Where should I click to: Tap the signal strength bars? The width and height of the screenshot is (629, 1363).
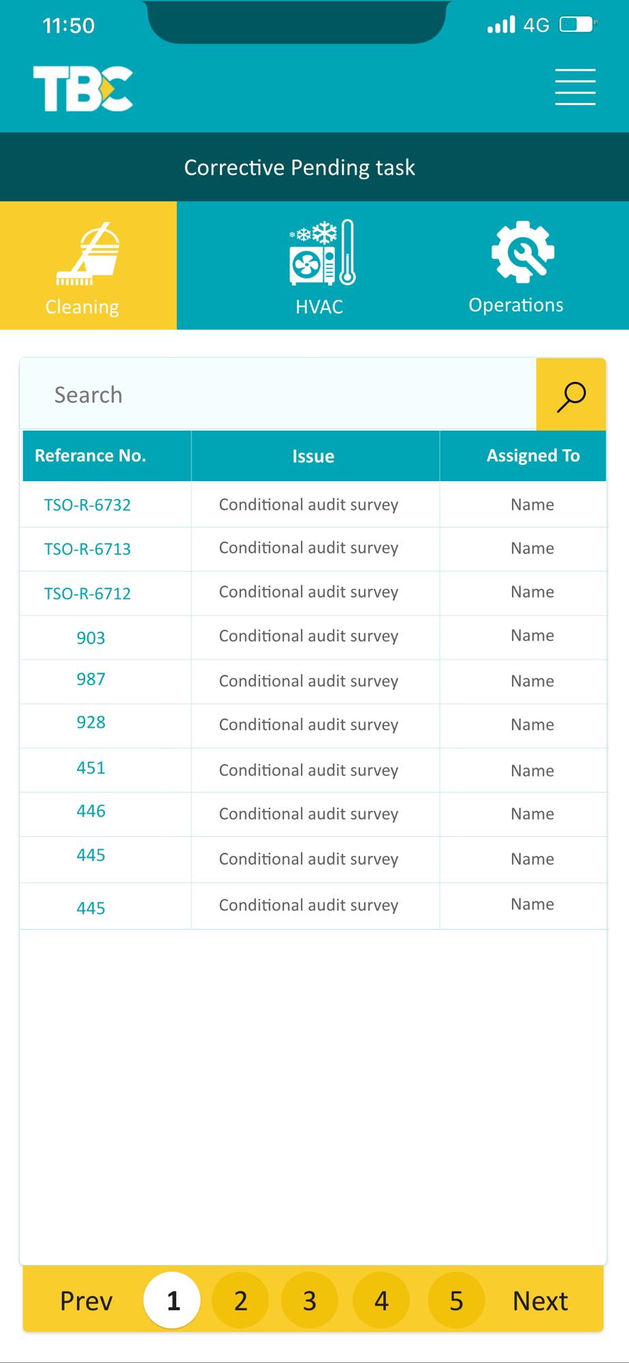pyautogui.click(x=502, y=25)
